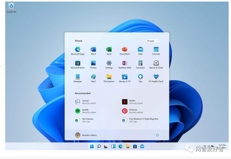This screenshot has width=231, height=159.
Task: Select the Recycle Bin desktop icon
Action: [x=11, y=8]
